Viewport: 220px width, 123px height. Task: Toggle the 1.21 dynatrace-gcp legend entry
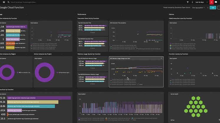63,73
